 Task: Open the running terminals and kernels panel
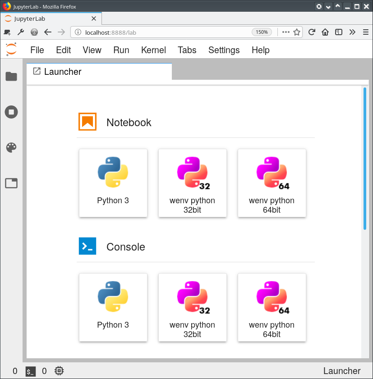11,112
